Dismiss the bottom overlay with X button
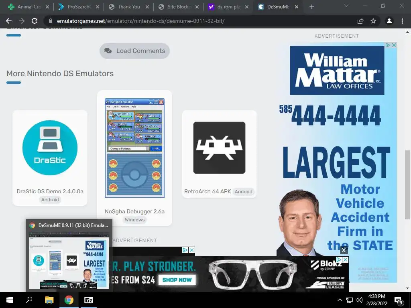Screen dimensions: 411x308 (x=344, y=250)
